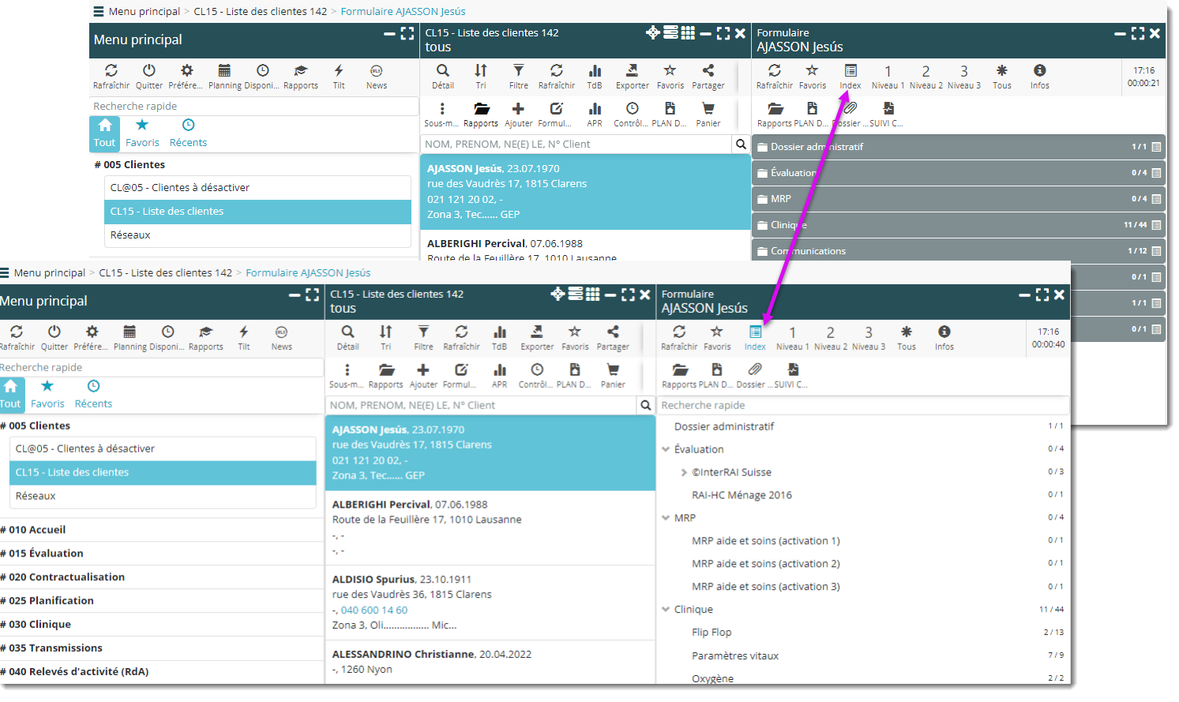The width and height of the screenshot is (1179, 702).
Task: Collapse the Évaluation tree node with chevron
Action: [666, 449]
